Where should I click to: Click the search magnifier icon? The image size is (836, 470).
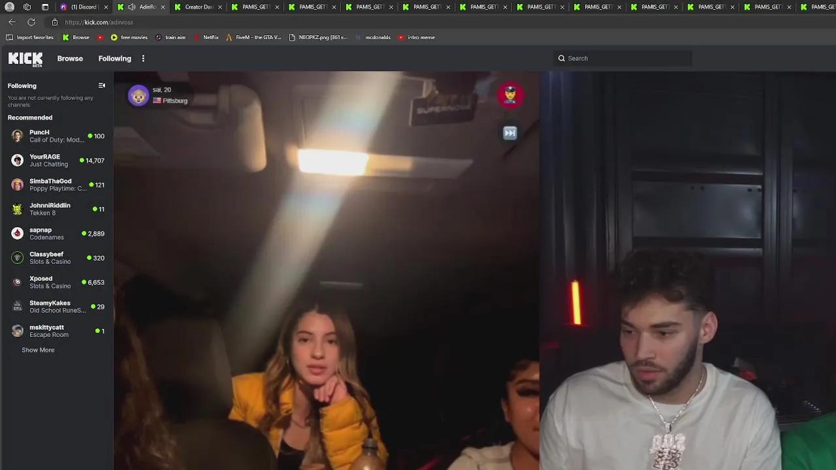click(562, 58)
